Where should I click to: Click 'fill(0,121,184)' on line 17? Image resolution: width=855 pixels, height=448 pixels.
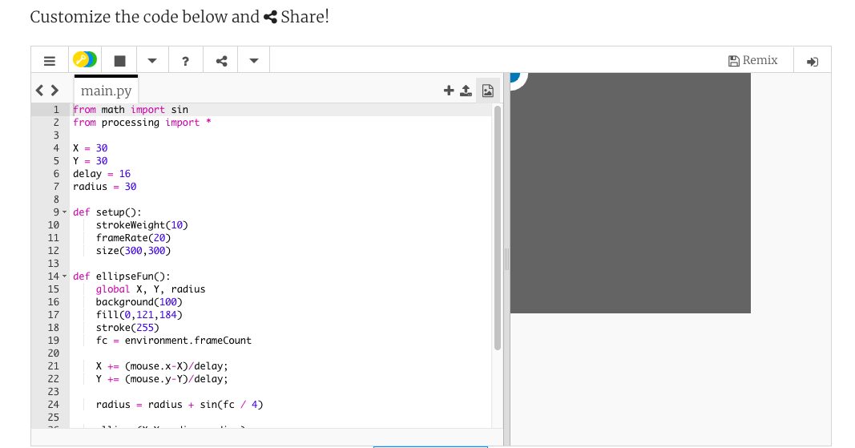coord(139,315)
